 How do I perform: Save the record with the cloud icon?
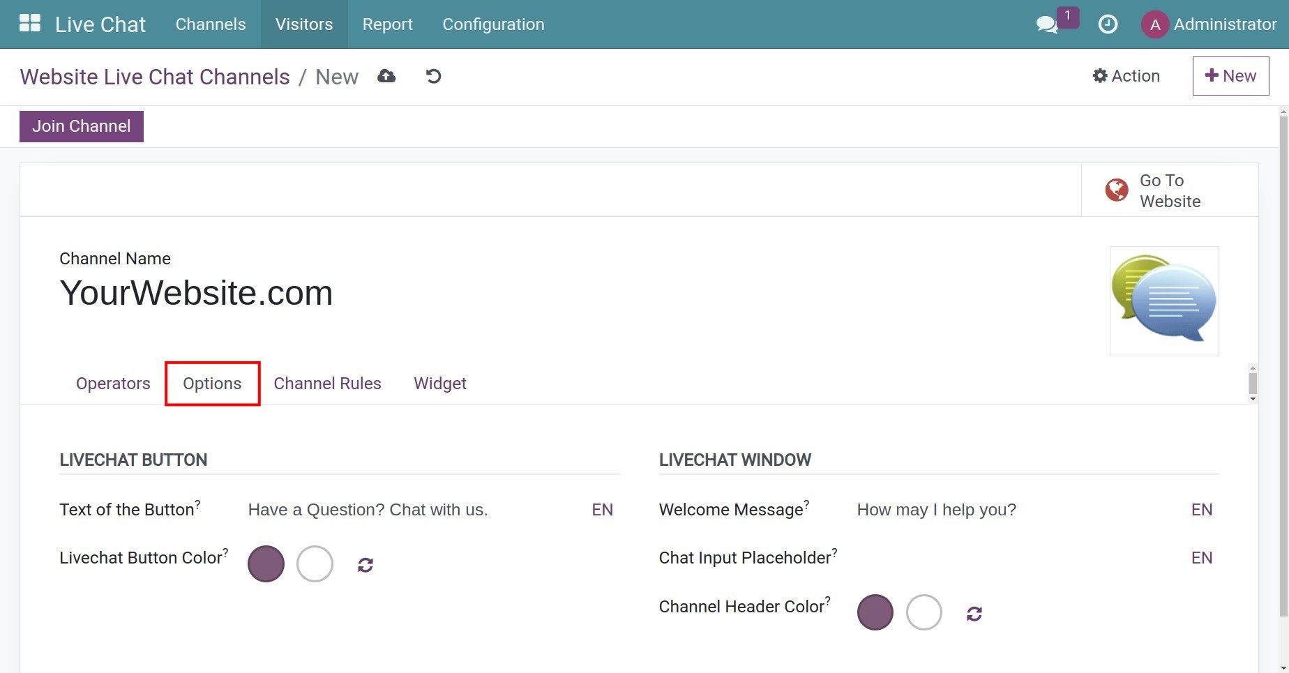click(386, 76)
